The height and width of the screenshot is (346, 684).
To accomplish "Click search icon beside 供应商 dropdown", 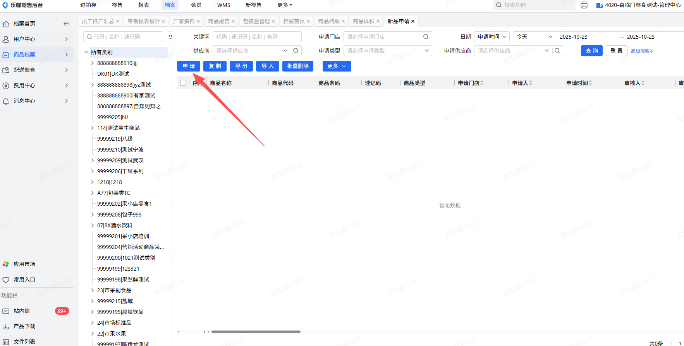I will tap(296, 51).
